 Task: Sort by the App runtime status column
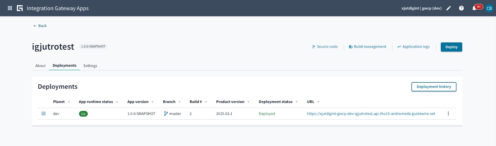coord(117,102)
